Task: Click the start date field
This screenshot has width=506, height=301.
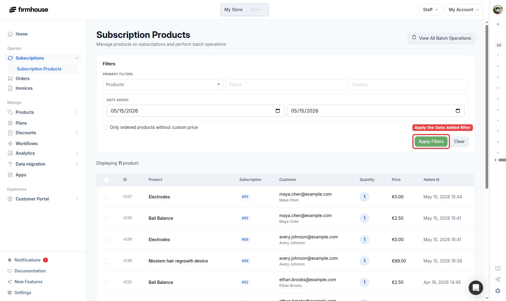Action: [x=195, y=111]
